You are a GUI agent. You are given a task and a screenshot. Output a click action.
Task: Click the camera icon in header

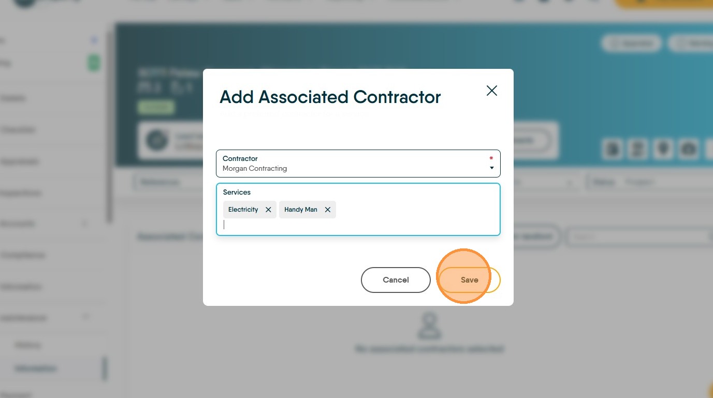[x=689, y=149]
